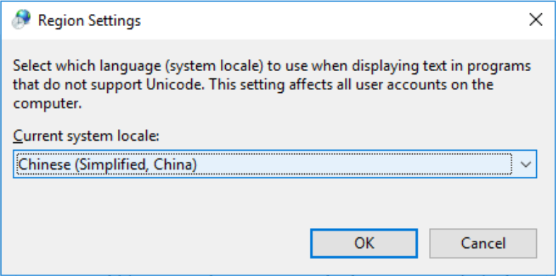Focus the selected locale text in combo box
This screenshot has height=276, width=556.
click(x=107, y=165)
